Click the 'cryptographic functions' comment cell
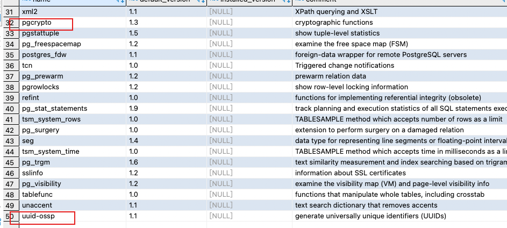The width and height of the screenshot is (507, 228). (x=334, y=23)
